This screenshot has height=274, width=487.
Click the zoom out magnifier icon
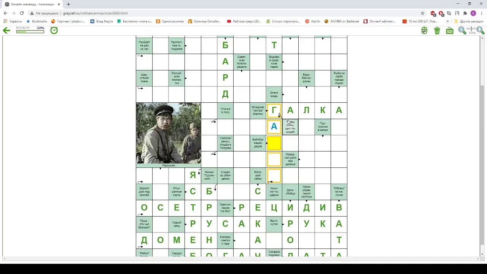click(462, 30)
